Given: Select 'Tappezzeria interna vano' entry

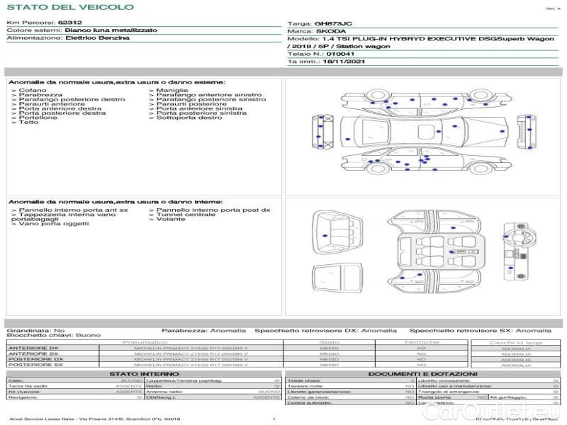Looking at the screenshot, I should tap(64, 215).
